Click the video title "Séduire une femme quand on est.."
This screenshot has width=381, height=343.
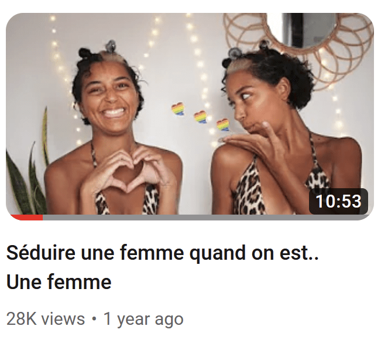pos(162,253)
